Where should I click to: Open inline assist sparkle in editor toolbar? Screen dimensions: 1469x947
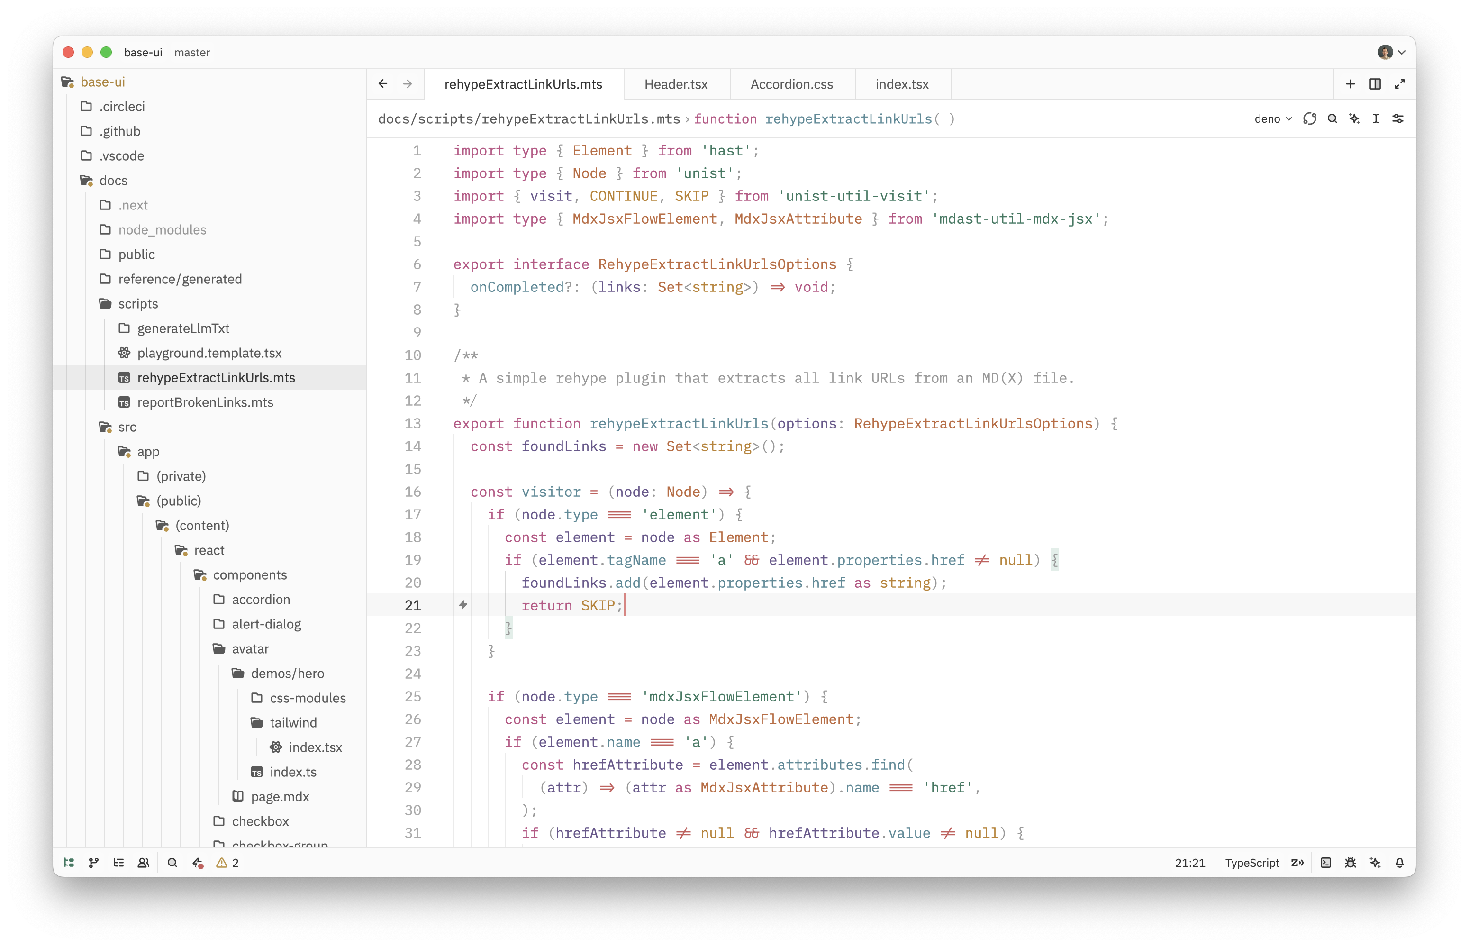pos(1354,118)
